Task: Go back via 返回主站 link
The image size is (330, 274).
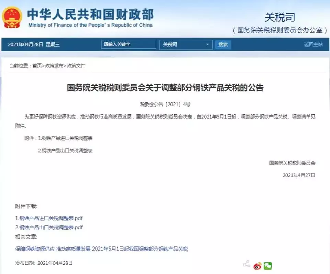Action: 313,44
